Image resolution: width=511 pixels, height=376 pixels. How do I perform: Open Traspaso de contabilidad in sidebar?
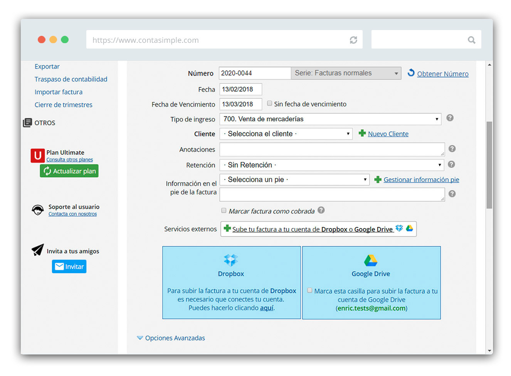(71, 79)
